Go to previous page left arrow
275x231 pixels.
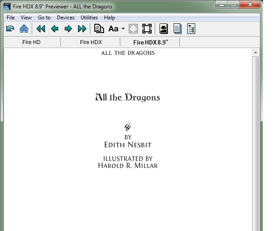55,29
